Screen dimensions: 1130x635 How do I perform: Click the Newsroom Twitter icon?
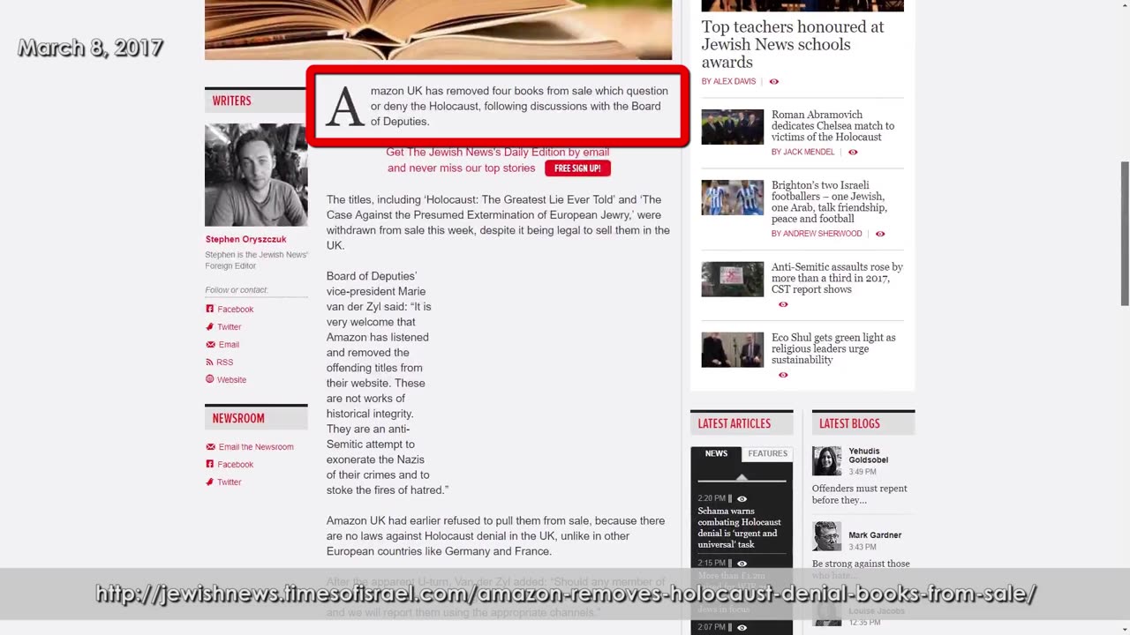click(x=210, y=482)
